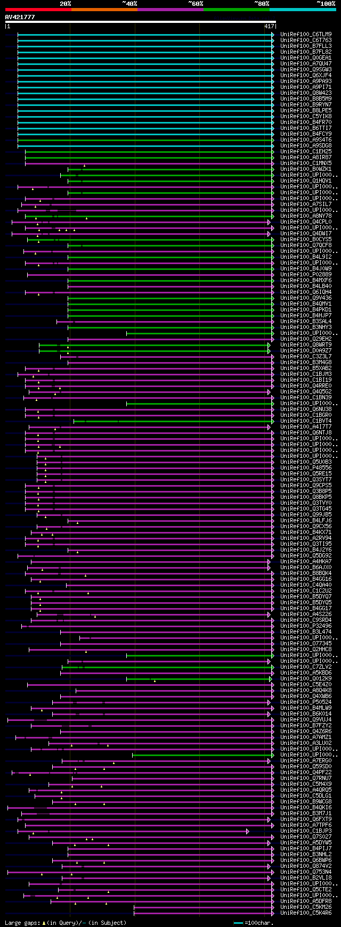Select the UniRef100_Q5CTE2 label

coord(306,890)
